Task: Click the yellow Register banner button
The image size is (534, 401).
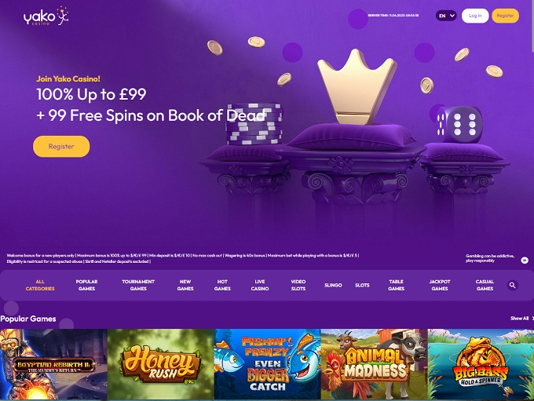Action: click(x=61, y=147)
